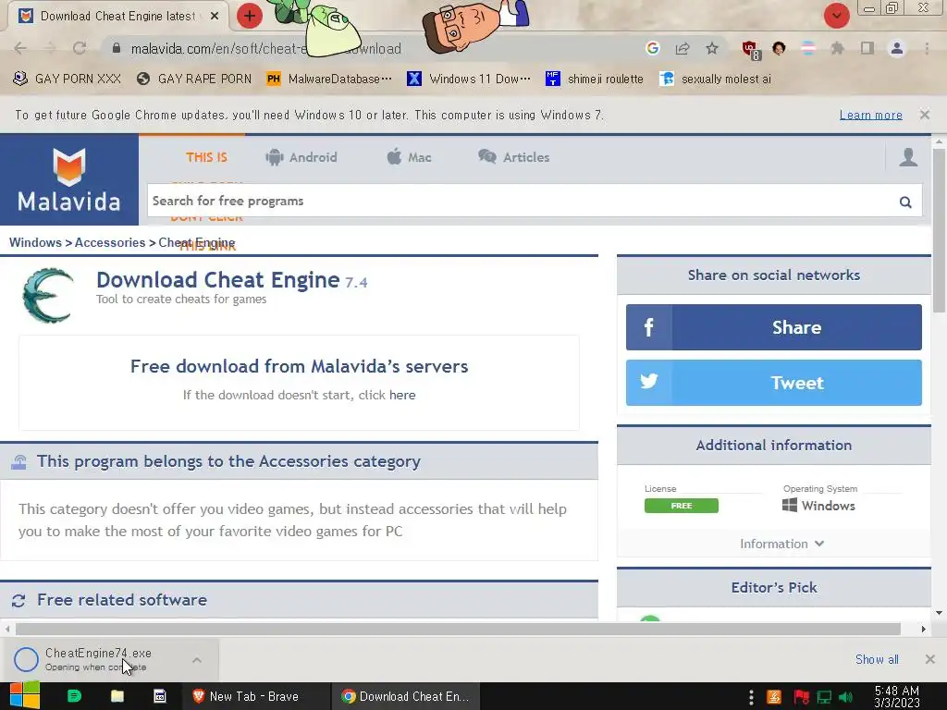Open the red tab search dropdown
Image resolution: width=947 pixels, height=710 pixels.
tap(836, 16)
